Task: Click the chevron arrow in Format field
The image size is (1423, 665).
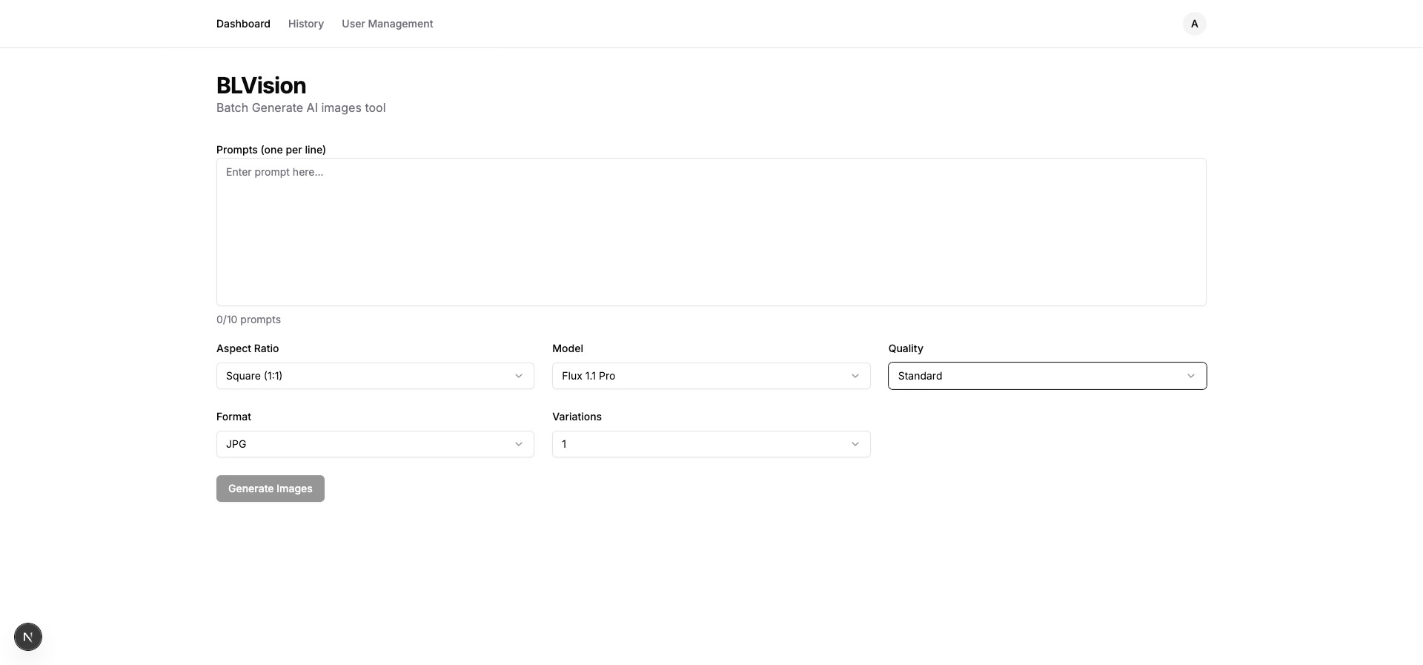Action: tap(519, 444)
